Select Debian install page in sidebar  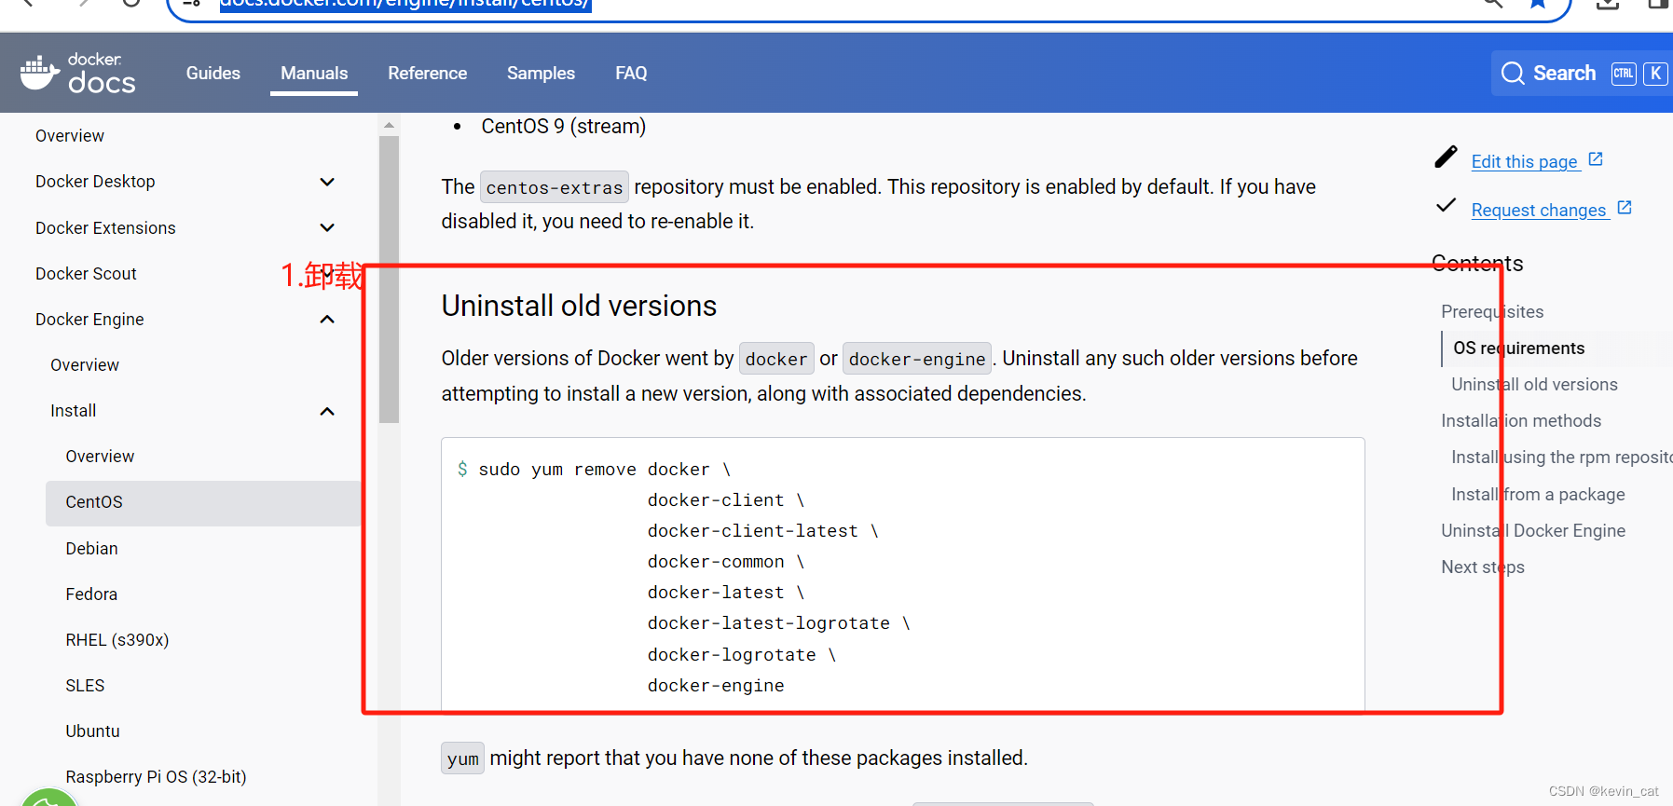point(91,549)
